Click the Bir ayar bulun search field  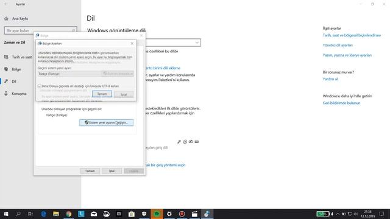coord(41,30)
